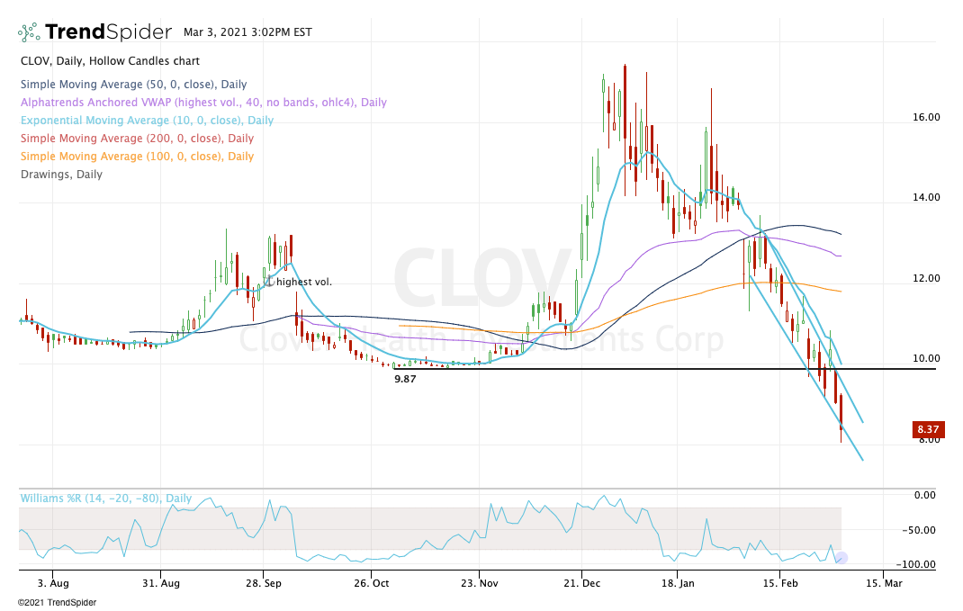Click the TrendSpider logo icon
963x611 pixels.
tap(29, 31)
